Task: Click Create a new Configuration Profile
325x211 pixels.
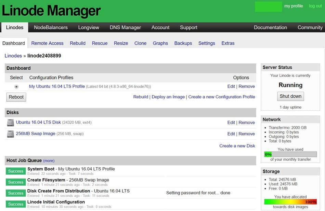Action: (221, 97)
